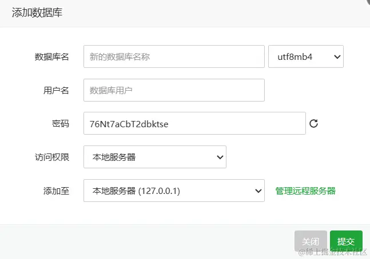Click the 添加至 field label
The width and height of the screenshot is (370, 259).
pos(56,191)
